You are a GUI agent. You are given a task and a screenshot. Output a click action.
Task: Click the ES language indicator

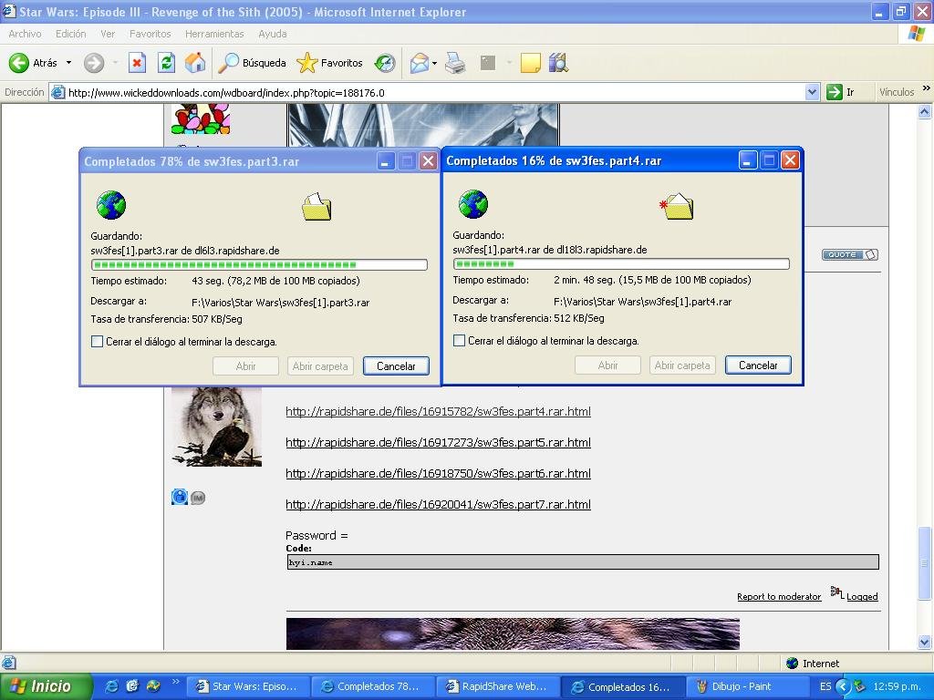[x=825, y=686]
